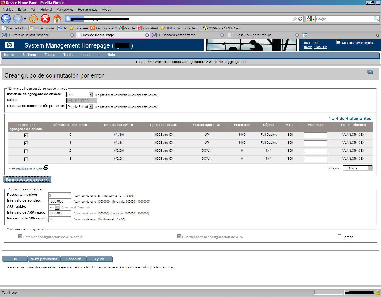Image resolution: width=381 pixels, height=297 pixels.
Task: Click the Intervalo de sondeo input field
Action: 60,201
